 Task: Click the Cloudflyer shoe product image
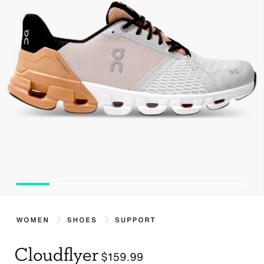point(132,59)
